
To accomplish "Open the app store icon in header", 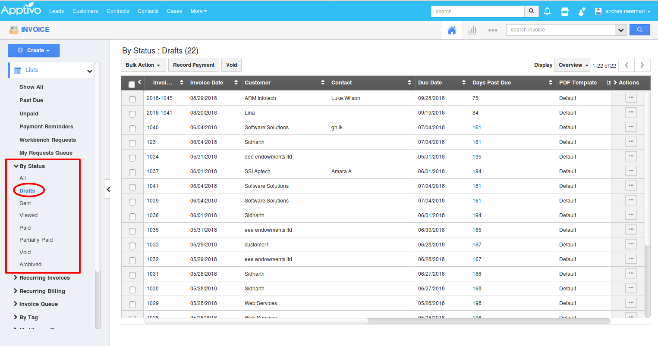I will pyautogui.click(x=564, y=12).
